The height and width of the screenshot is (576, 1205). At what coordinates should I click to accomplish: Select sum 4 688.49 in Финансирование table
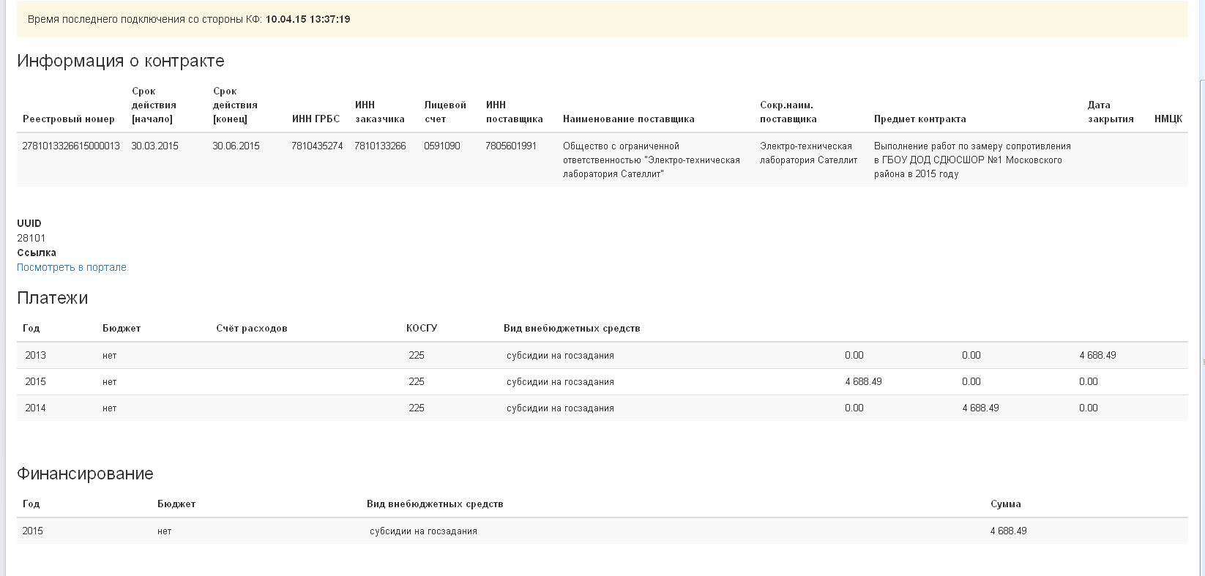coord(1009,531)
